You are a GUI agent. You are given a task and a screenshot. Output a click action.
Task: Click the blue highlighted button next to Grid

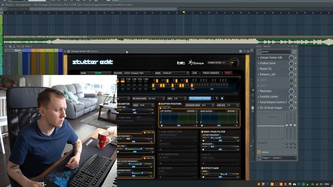200,98
